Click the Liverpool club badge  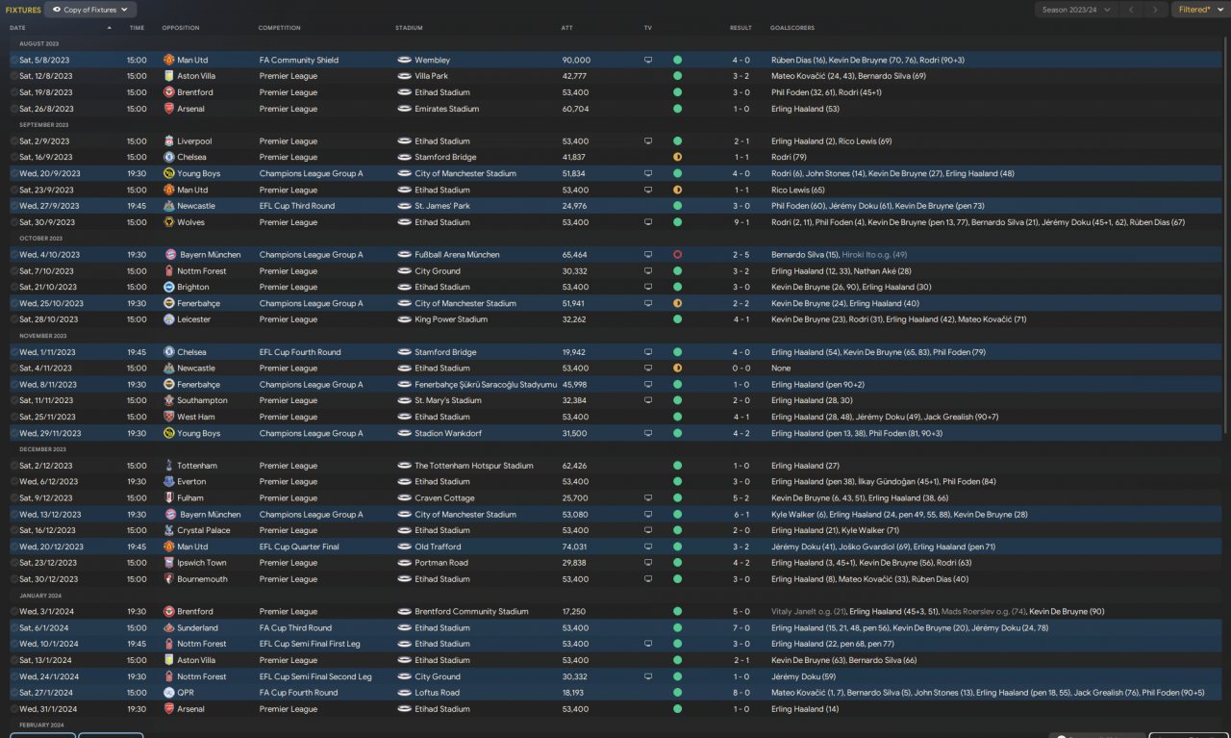click(x=169, y=141)
